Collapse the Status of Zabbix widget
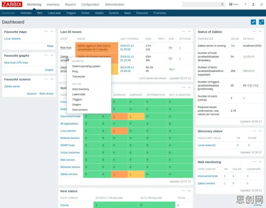The height and width of the screenshot is (208, 266). 260,31
